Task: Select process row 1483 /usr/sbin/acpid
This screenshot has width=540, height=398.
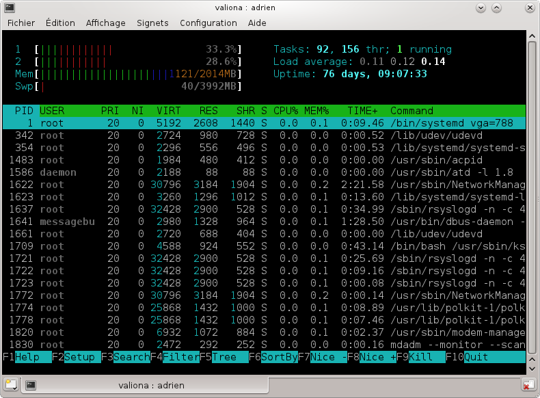Action: click(264, 160)
